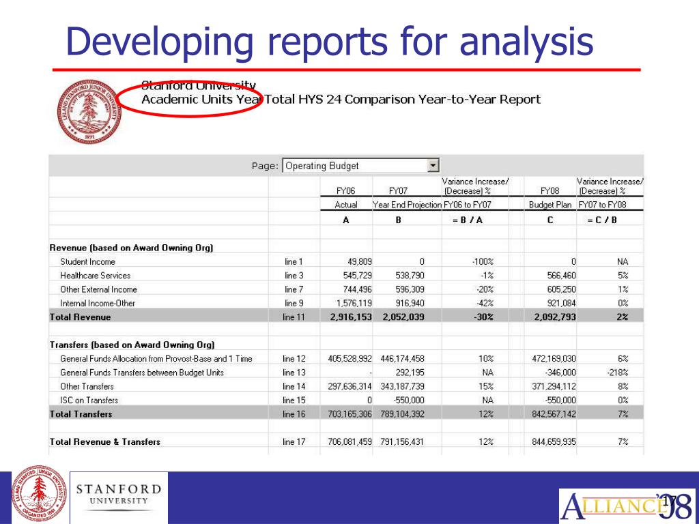Click the 'line 11' cell
Image resolution: width=699 pixels, height=524 pixels.
pos(294,317)
